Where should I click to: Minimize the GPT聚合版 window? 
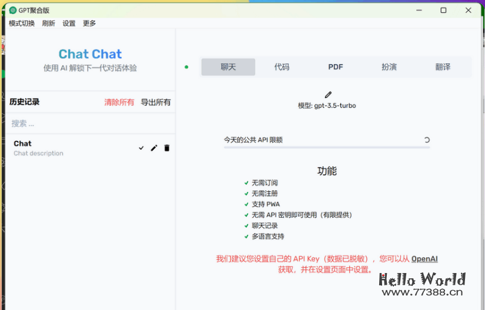click(419, 11)
